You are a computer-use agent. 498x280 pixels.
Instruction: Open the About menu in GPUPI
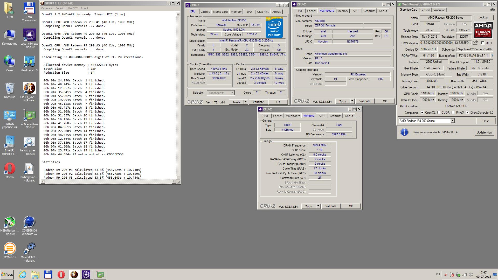pyautogui.click(x=84, y=8)
